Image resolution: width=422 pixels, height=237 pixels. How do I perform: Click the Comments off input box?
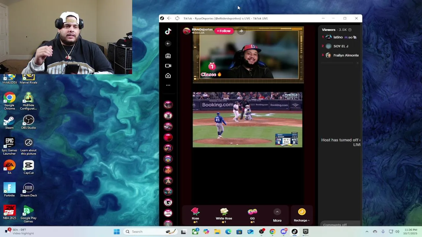(341, 225)
